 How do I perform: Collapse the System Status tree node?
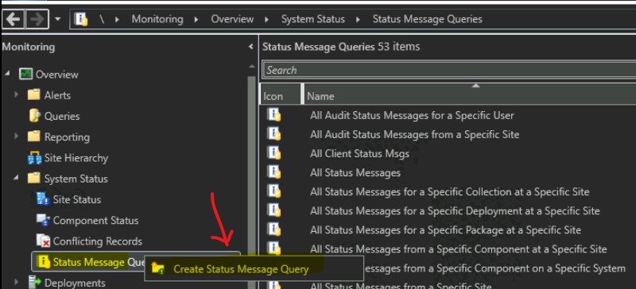click(x=16, y=179)
